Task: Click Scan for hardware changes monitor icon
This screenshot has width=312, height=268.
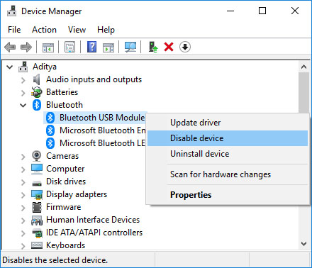Action: pyautogui.click(x=130, y=47)
